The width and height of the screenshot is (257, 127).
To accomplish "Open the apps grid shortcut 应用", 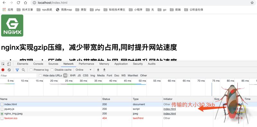I will click(8, 10).
